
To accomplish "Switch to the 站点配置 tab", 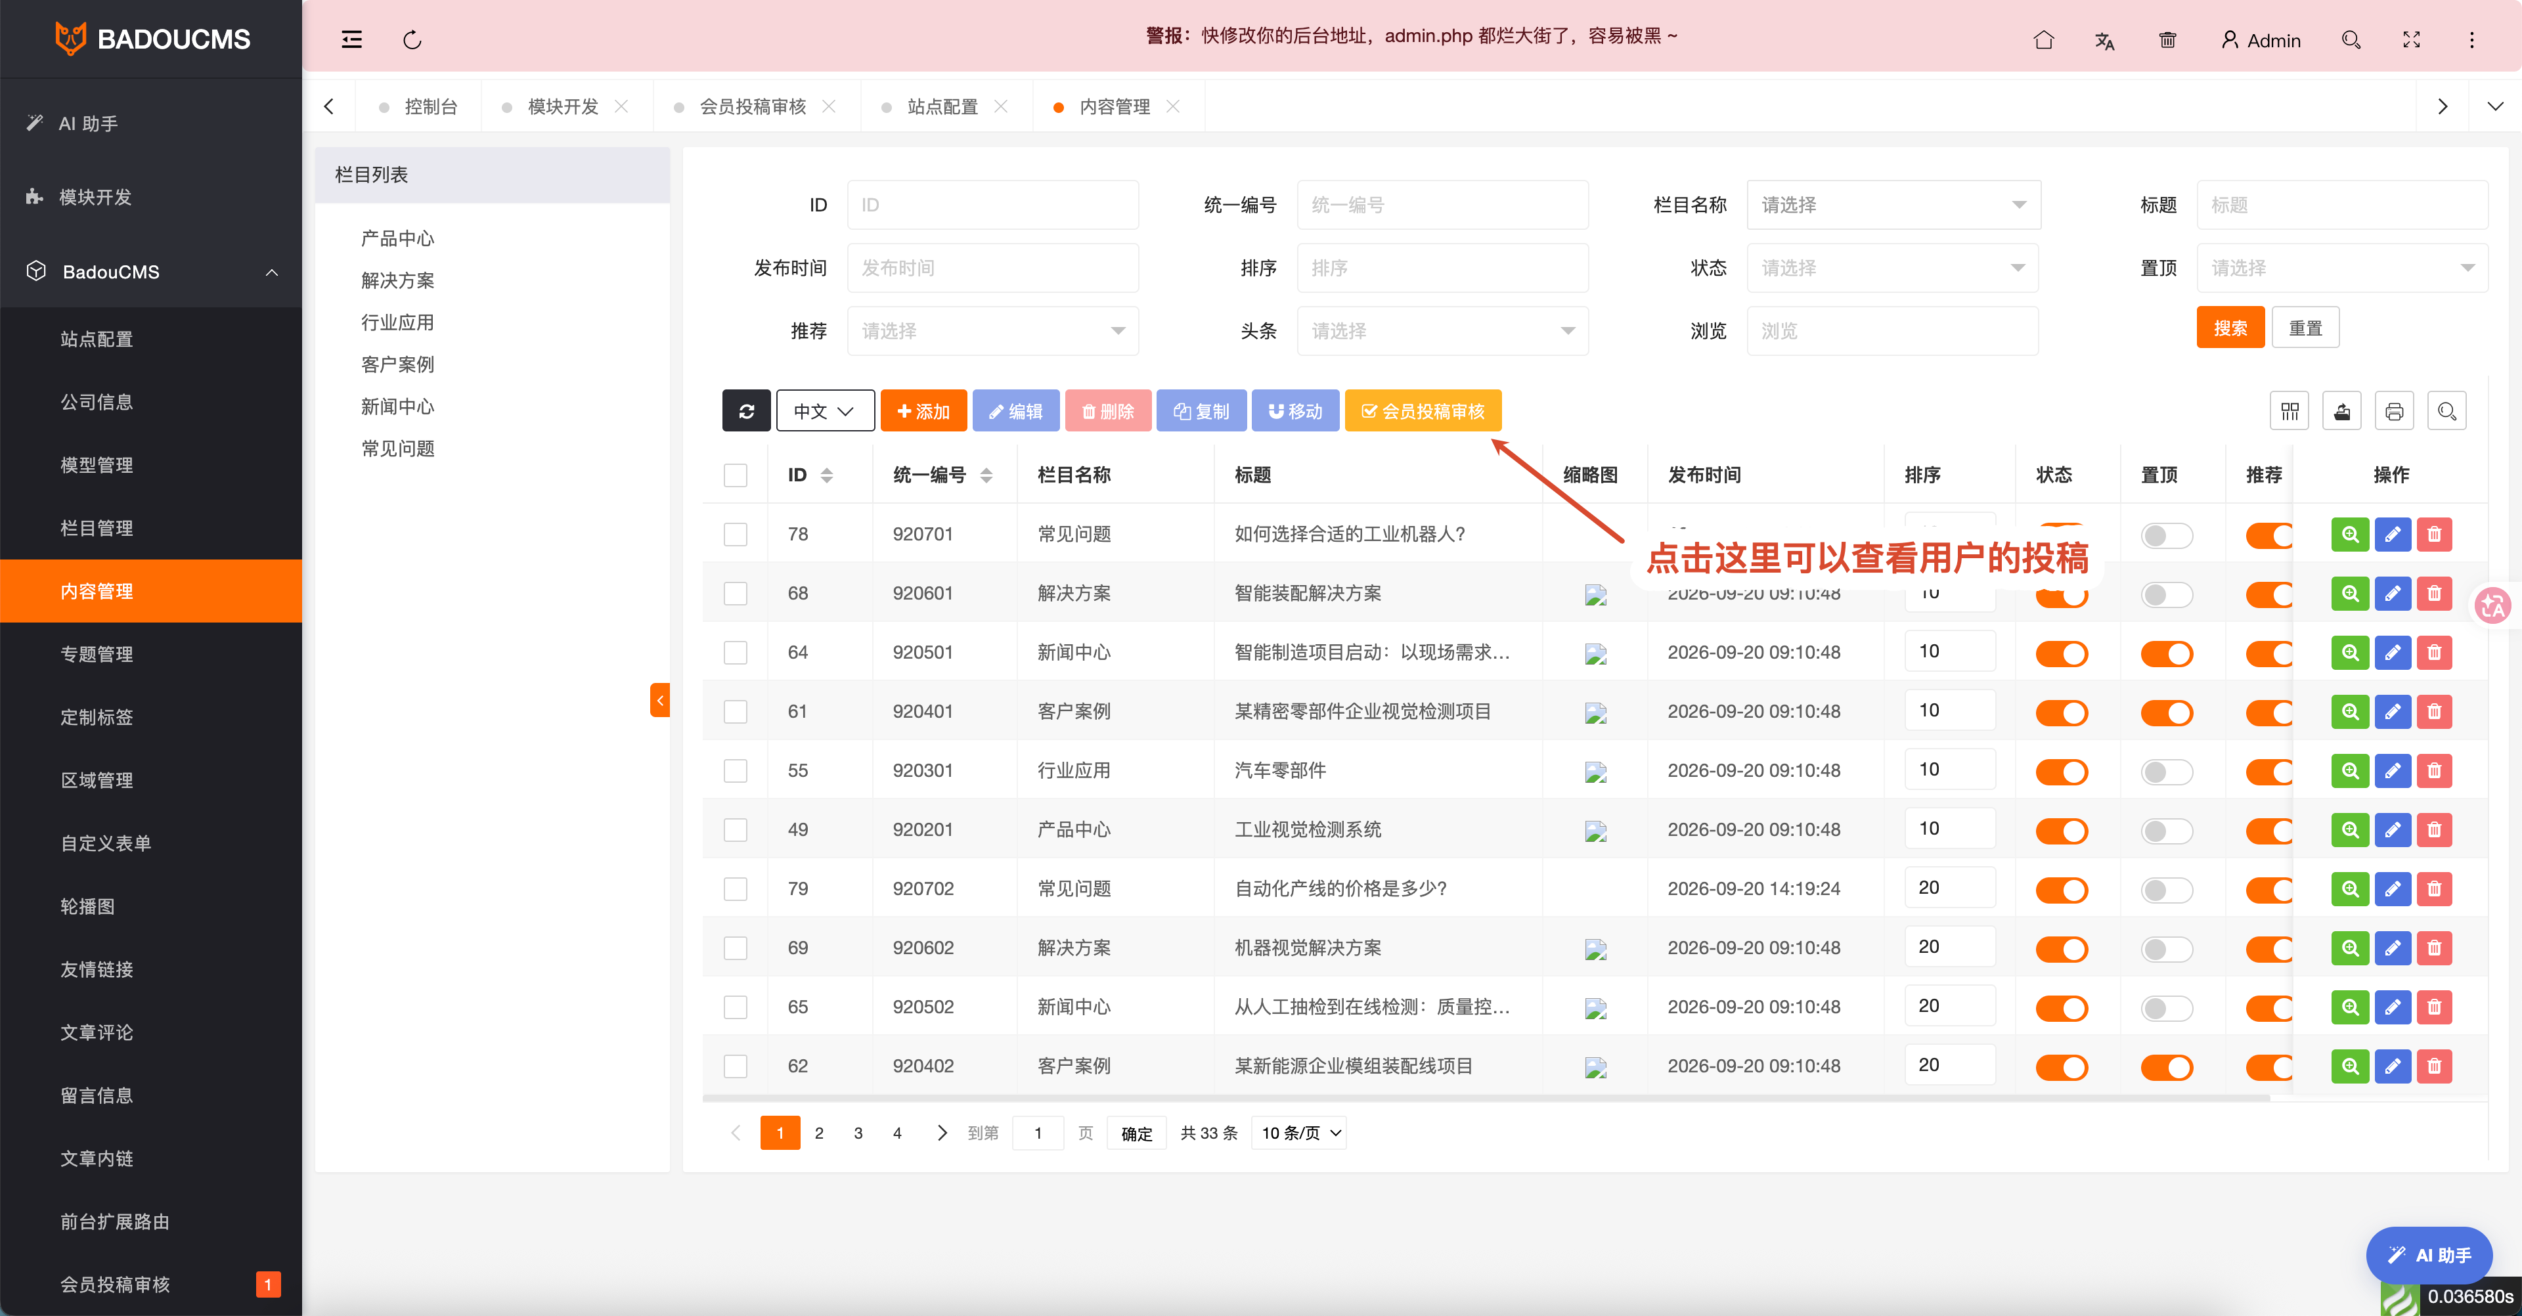I will pyautogui.click(x=942, y=107).
